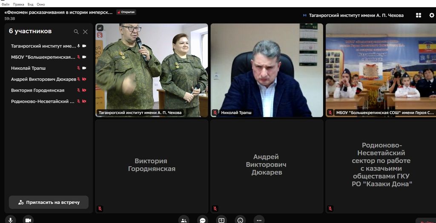Start screen sharing from the bottom toolbar

221,220
